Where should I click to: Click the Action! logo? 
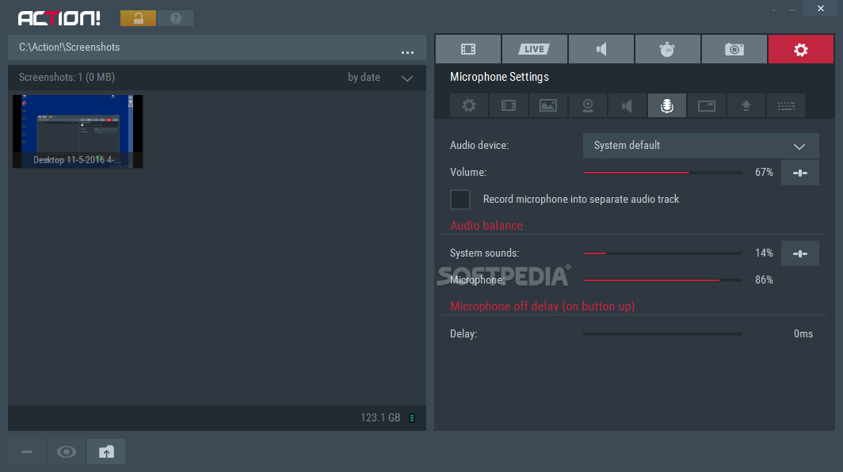click(59, 18)
